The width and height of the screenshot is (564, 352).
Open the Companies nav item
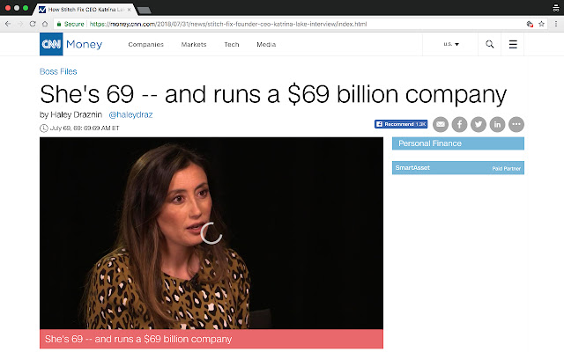[x=145, y=45]
